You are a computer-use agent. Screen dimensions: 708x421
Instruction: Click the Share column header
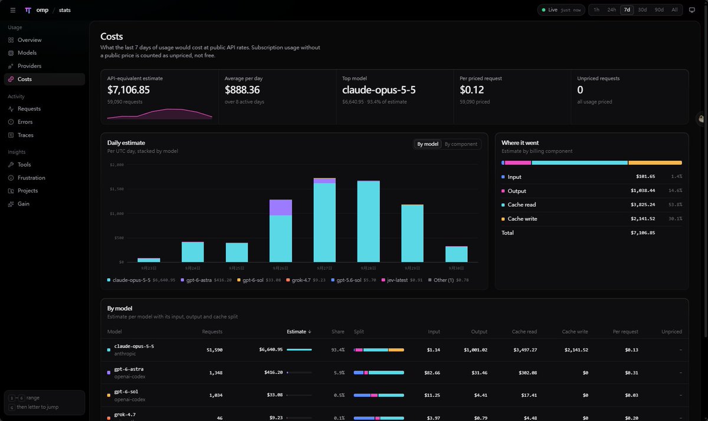click(x=338, y=332)
